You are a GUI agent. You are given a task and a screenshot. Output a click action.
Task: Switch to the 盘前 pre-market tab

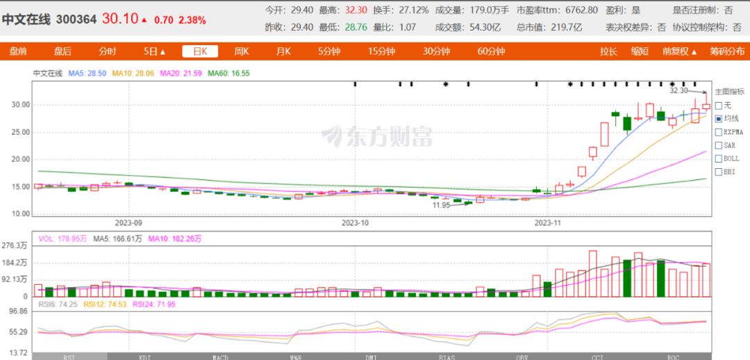pos(17,51)
